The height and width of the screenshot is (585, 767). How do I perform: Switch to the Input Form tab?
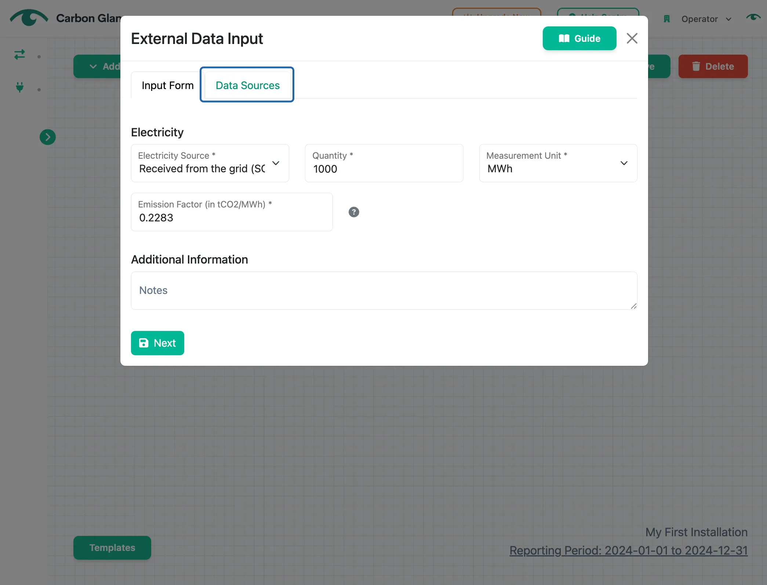pyautogui.click(x=167, y=85)
